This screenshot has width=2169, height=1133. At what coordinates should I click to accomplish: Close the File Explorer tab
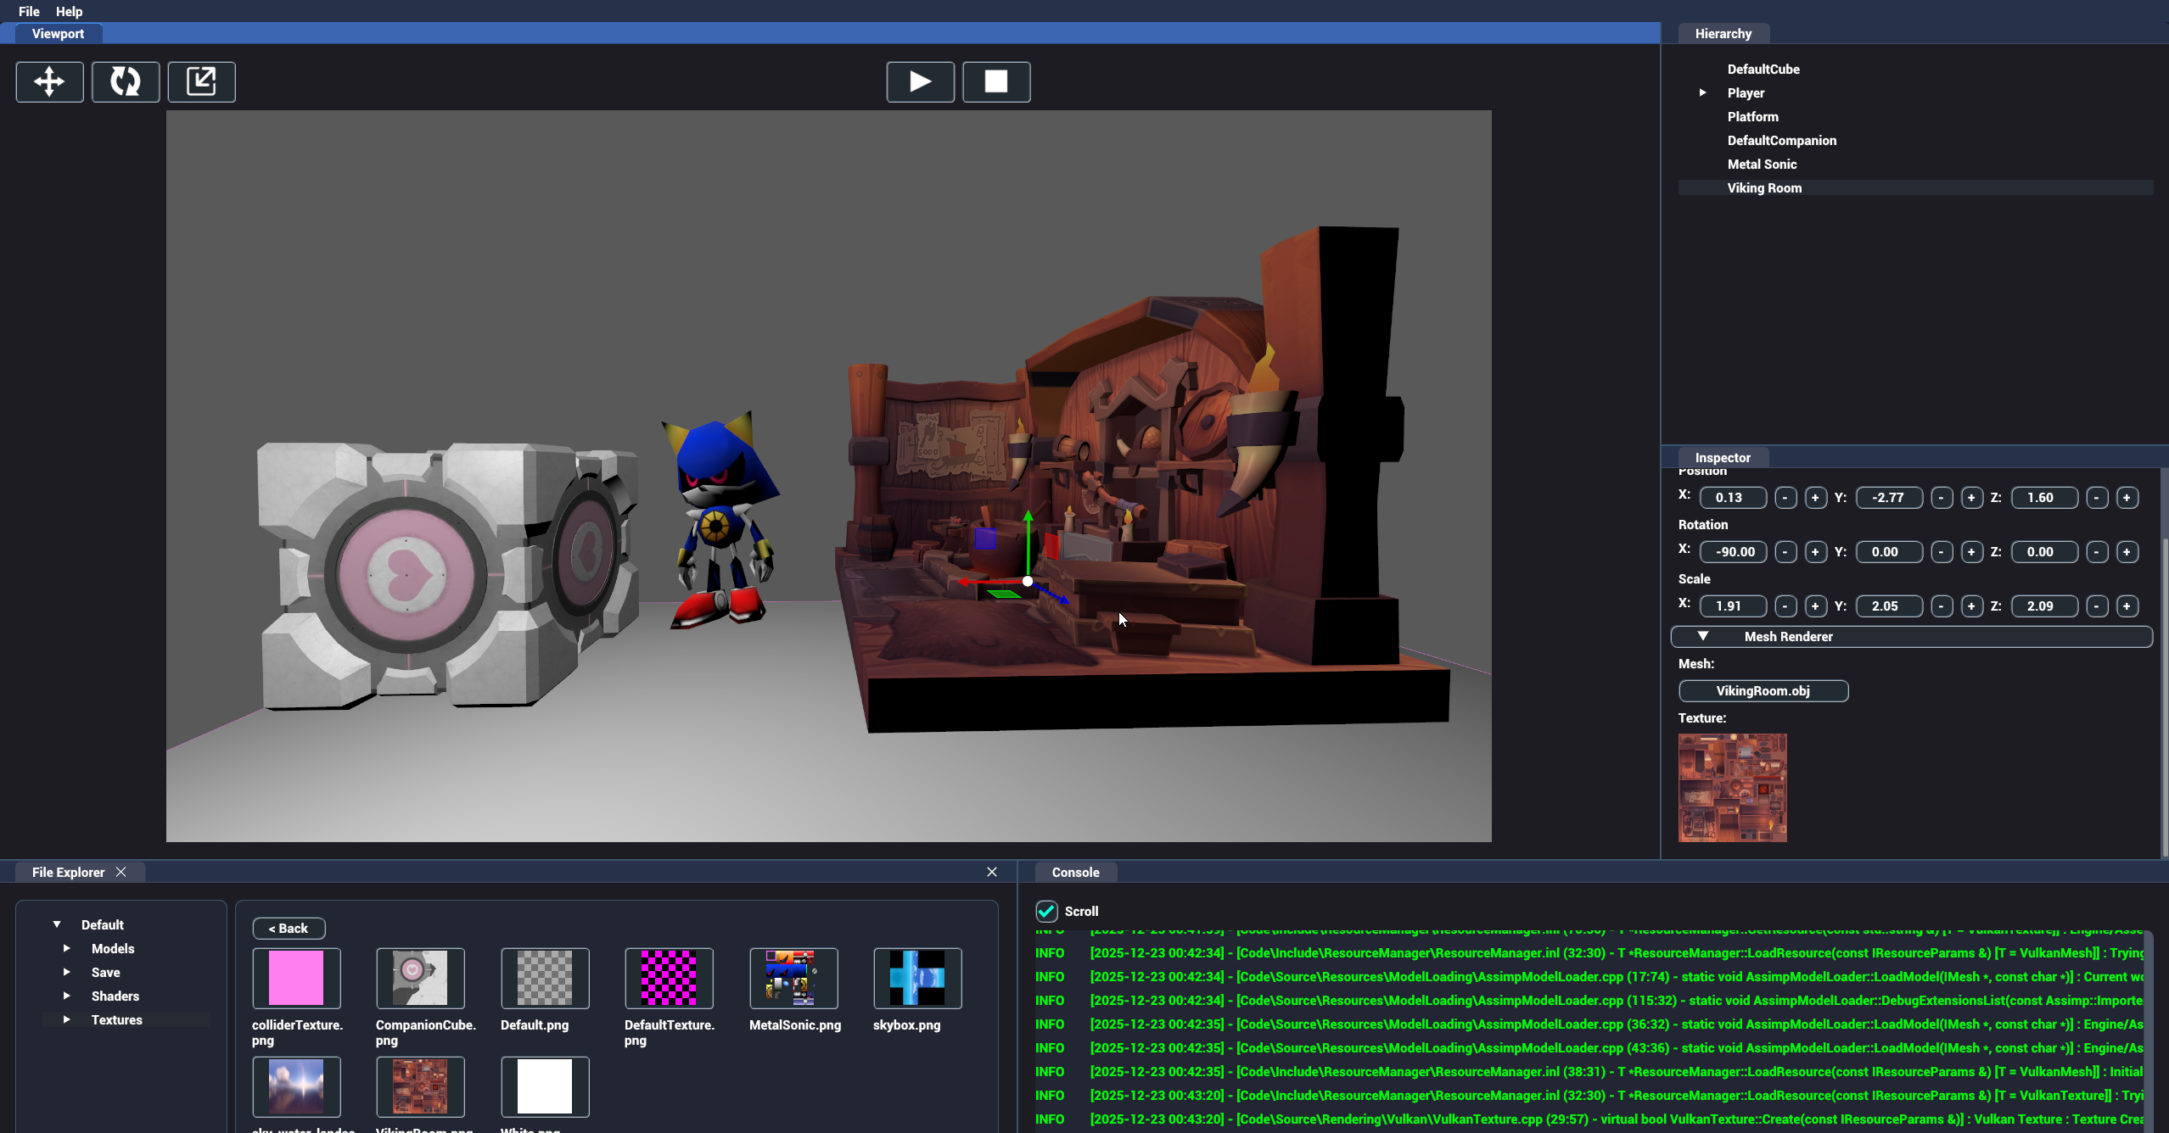121,872
